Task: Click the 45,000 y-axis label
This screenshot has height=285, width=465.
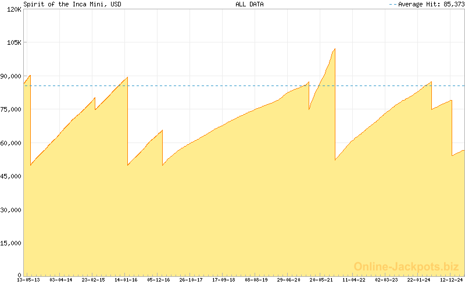Action: tap(12, 176)
